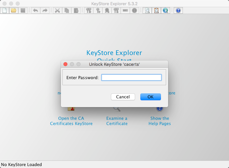Create a new KeyStore from toolbar
229x168 pixels.
[5, 10]
